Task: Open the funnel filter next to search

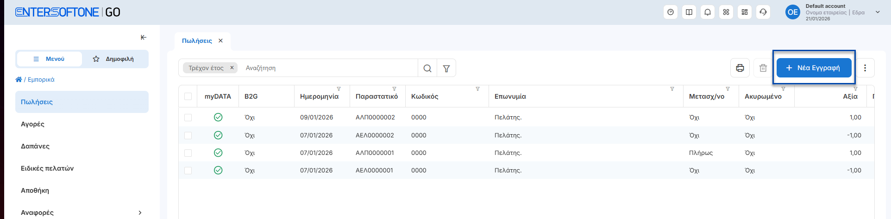Action: 446,68
